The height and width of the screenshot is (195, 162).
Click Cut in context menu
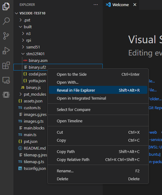point(98,132)
